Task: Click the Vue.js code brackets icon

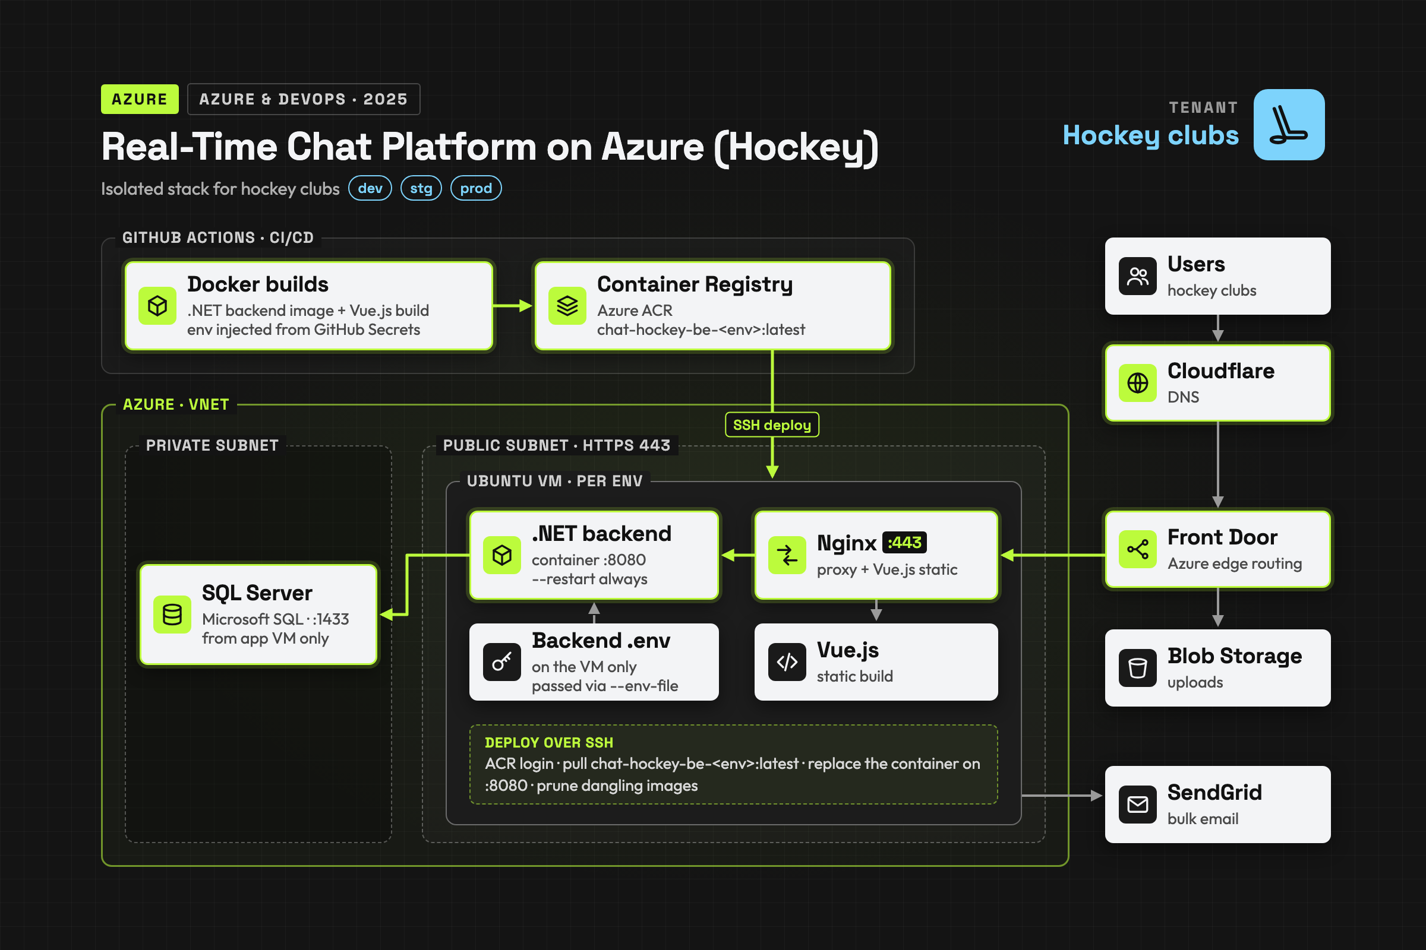Action: [x=787, y=662]
